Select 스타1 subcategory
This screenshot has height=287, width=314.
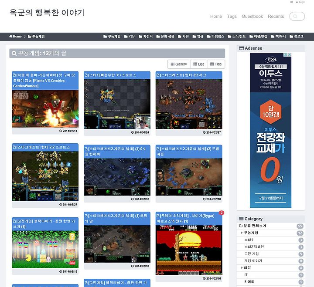tap(249, 240)
